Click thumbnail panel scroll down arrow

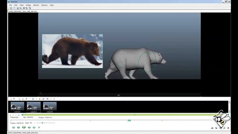[x=229, y=112]
